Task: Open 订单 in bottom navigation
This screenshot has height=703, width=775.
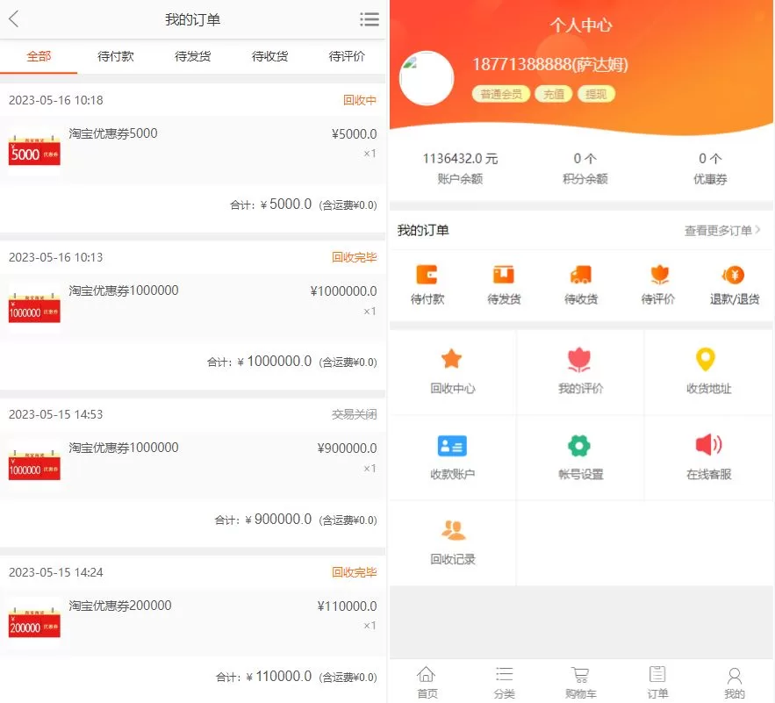Action: [658, 682]
